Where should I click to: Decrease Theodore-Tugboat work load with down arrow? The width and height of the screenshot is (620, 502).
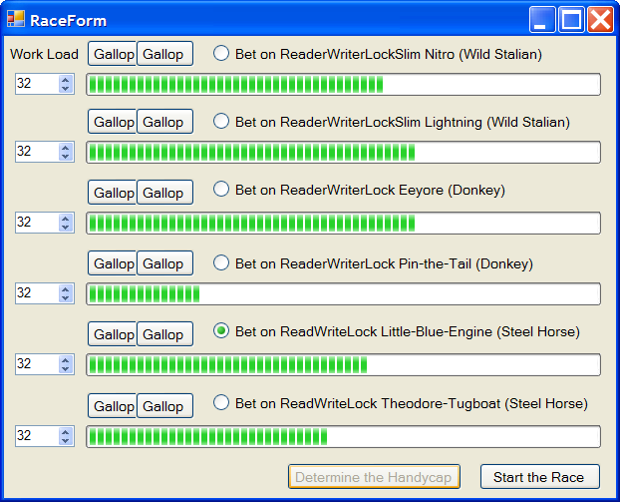click(x=66, y=441)
